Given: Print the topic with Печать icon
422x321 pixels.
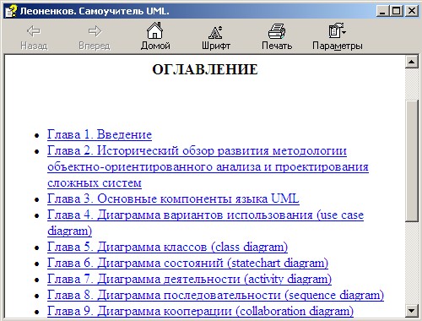Looking at the screenshot, I should tap(277, 31).
